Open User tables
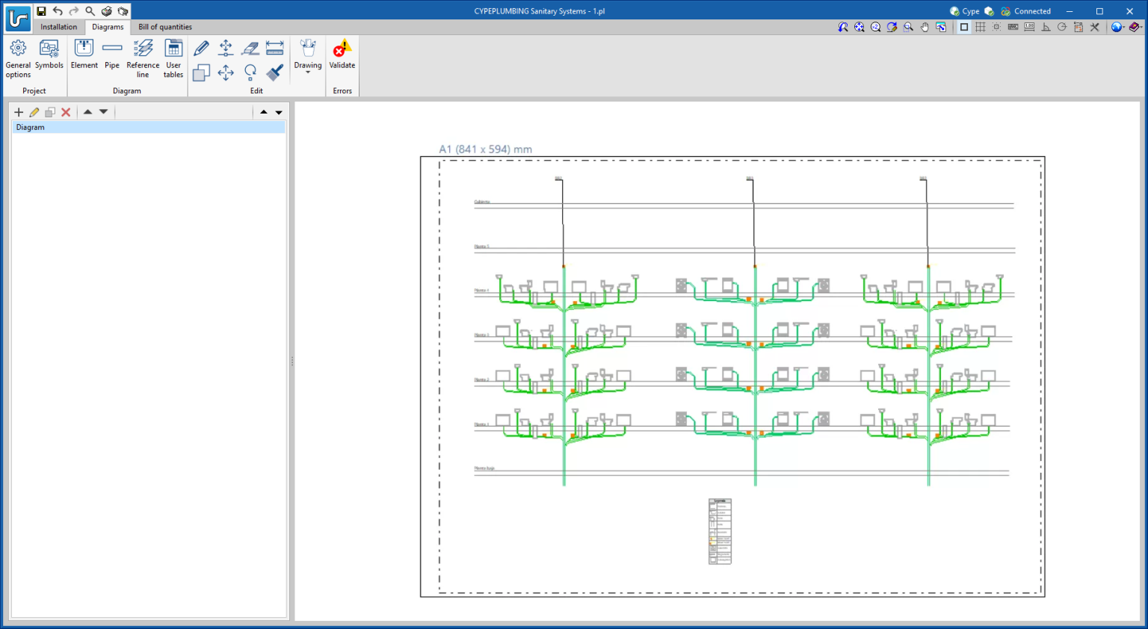1148x629 pixels. click(173, 58)
